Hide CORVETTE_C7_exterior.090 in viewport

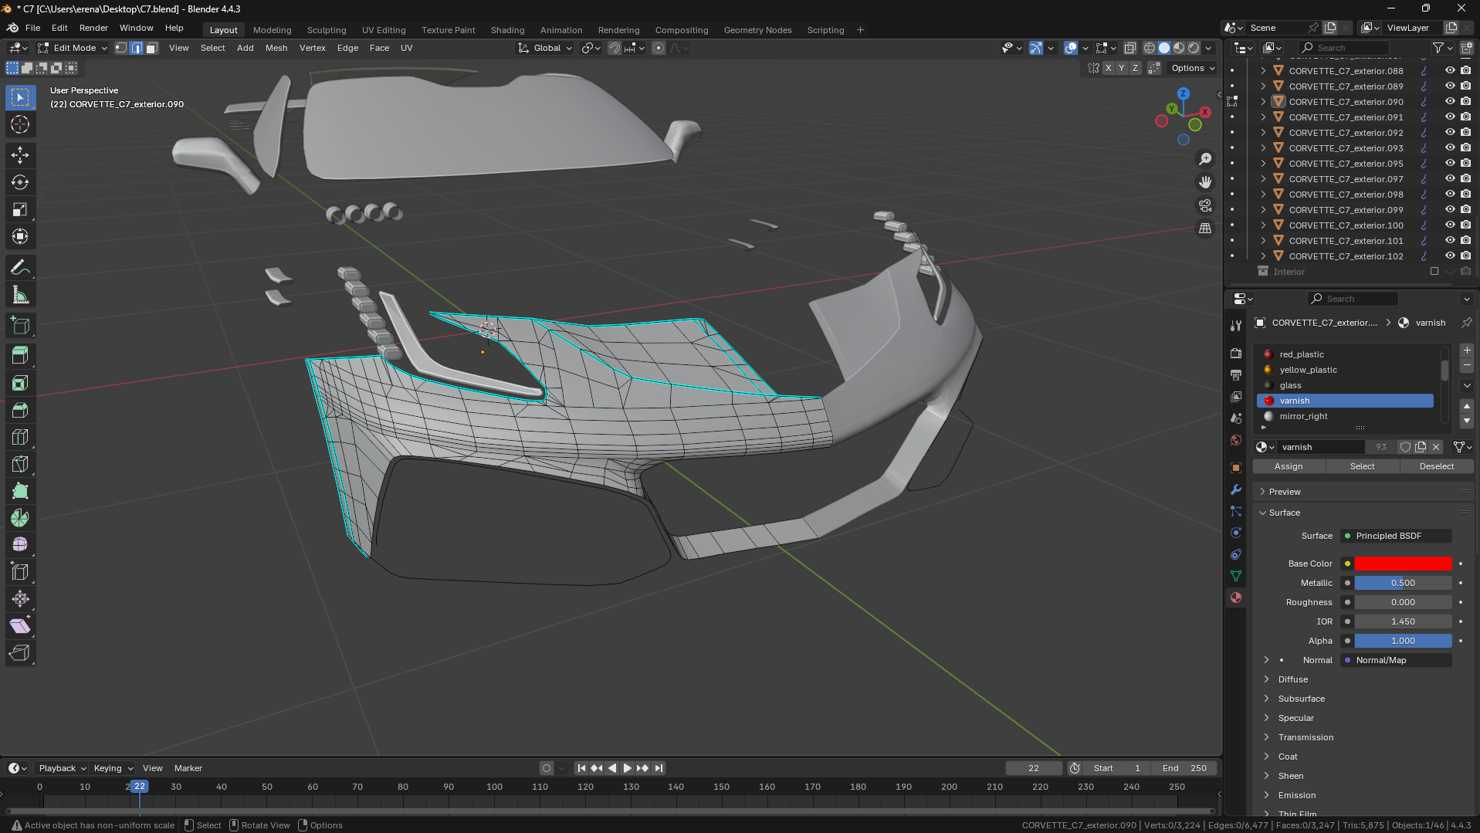(x=1450, y=101)
